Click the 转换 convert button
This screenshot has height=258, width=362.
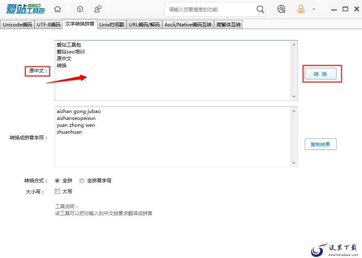[x=320, y=74]
